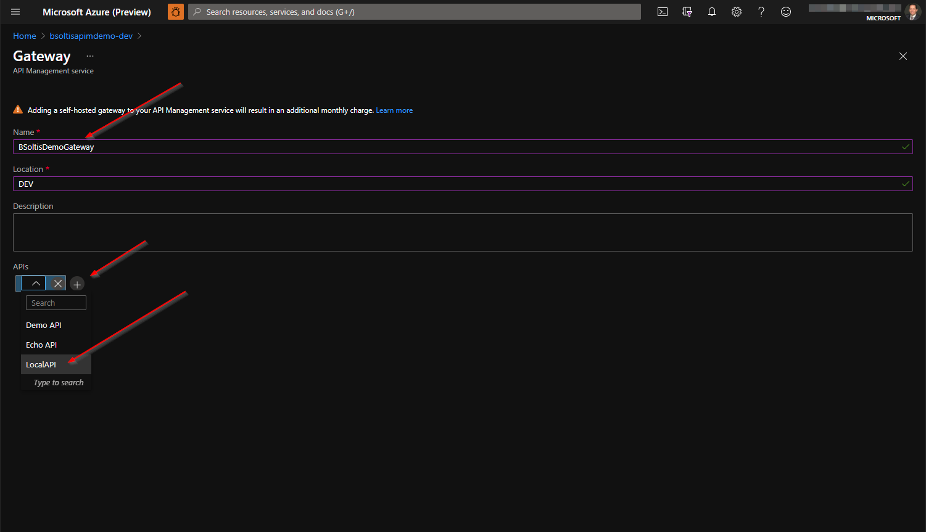Image resolution: width=926 pixels, height=532 pixels.
Task: Select Demo API from the dropdown list
Action: 44,325
